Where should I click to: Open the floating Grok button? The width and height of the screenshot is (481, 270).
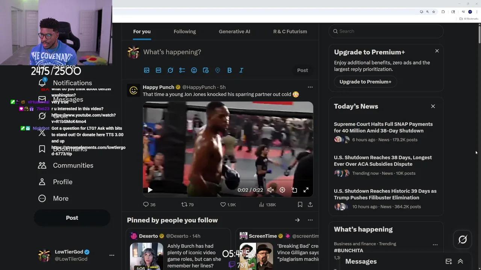tap(463, 239)
